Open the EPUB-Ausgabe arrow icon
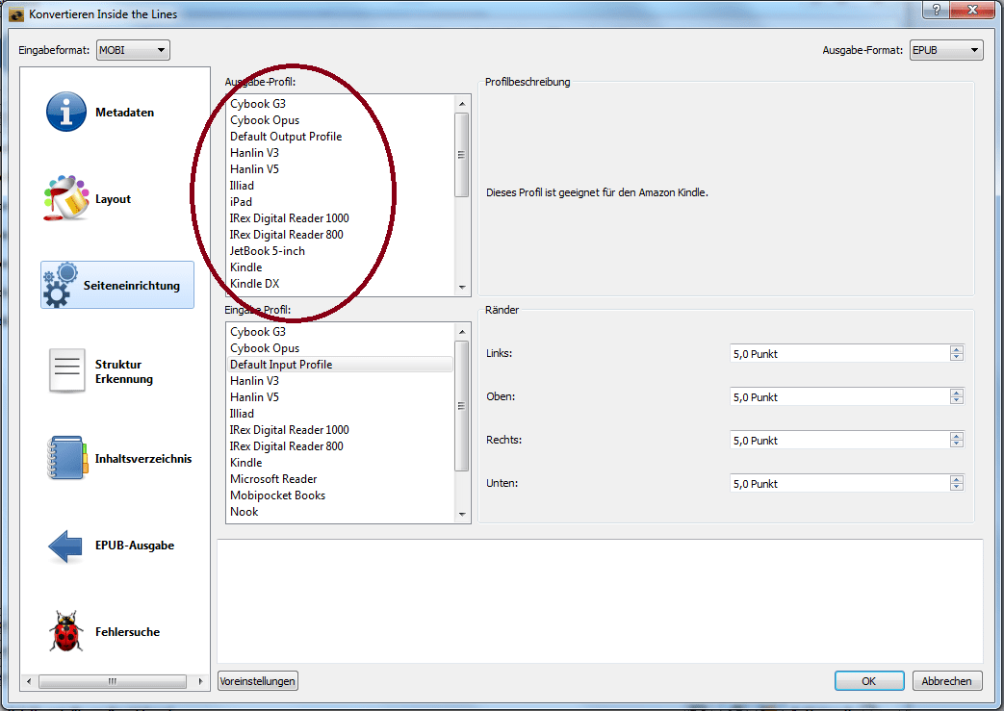Image resolution: width=1004 pixels, height=711 pixels. pyautogui.click(x=65, y=546)
